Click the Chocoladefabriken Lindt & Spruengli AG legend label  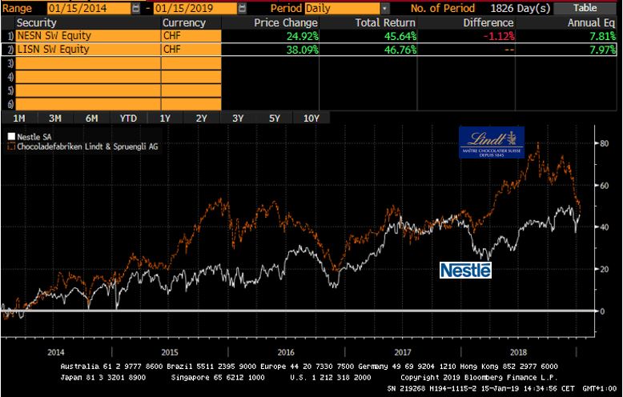pos(87,146)
